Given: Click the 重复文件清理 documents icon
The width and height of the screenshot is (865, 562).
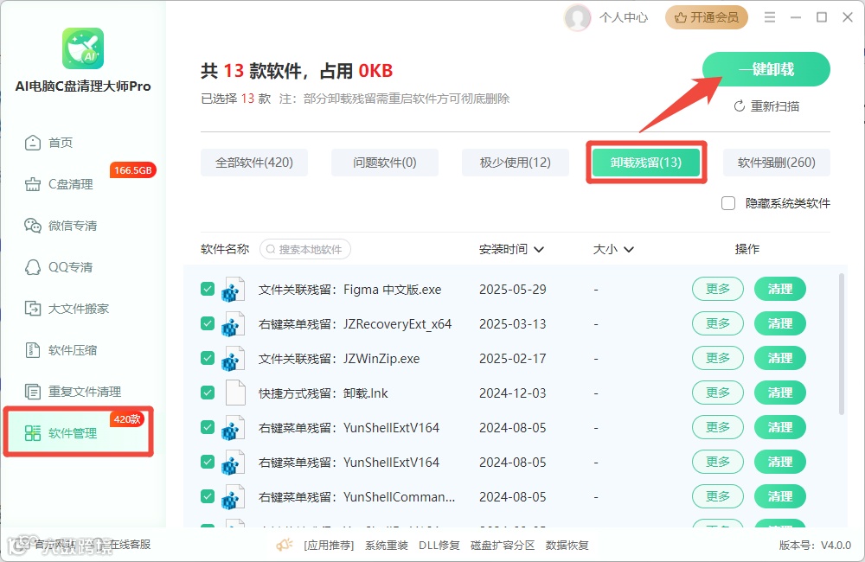Looking at the screenshot, I should (x=33, y=392).
